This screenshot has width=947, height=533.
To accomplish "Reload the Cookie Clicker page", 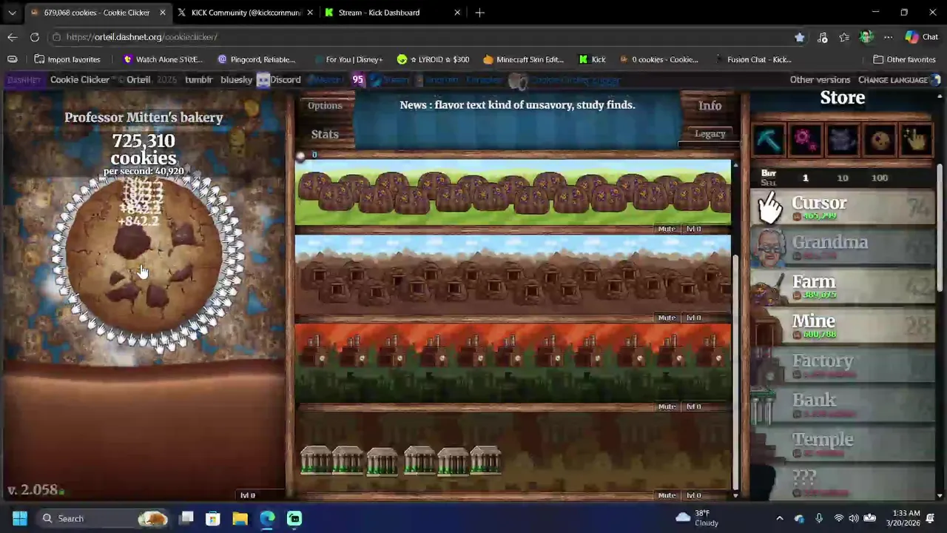I will click(x=35, y=37).
